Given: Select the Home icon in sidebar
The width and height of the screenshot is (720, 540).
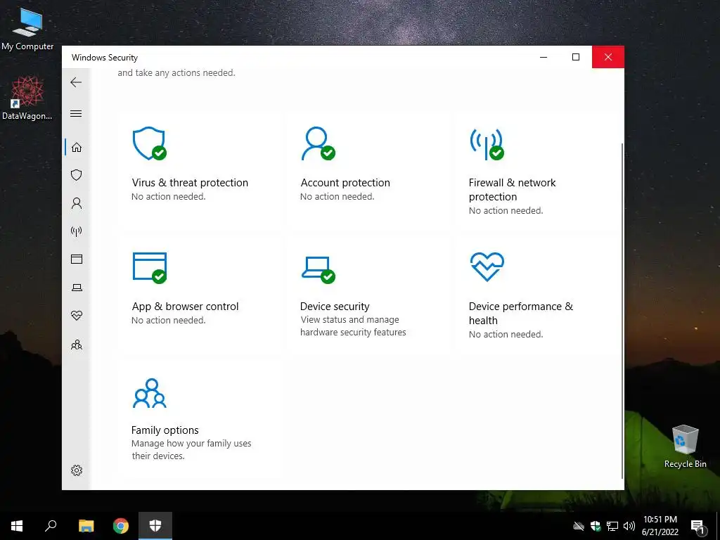Looking at the screenshot, I should 77,148.
